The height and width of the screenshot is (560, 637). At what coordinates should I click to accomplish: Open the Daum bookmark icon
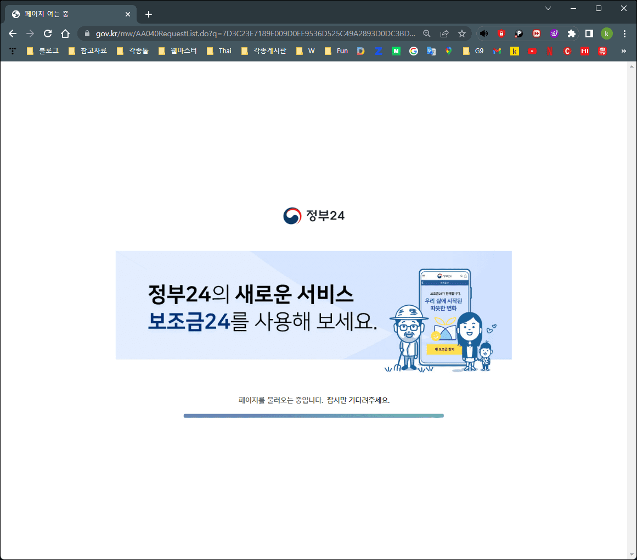point(361,51)
